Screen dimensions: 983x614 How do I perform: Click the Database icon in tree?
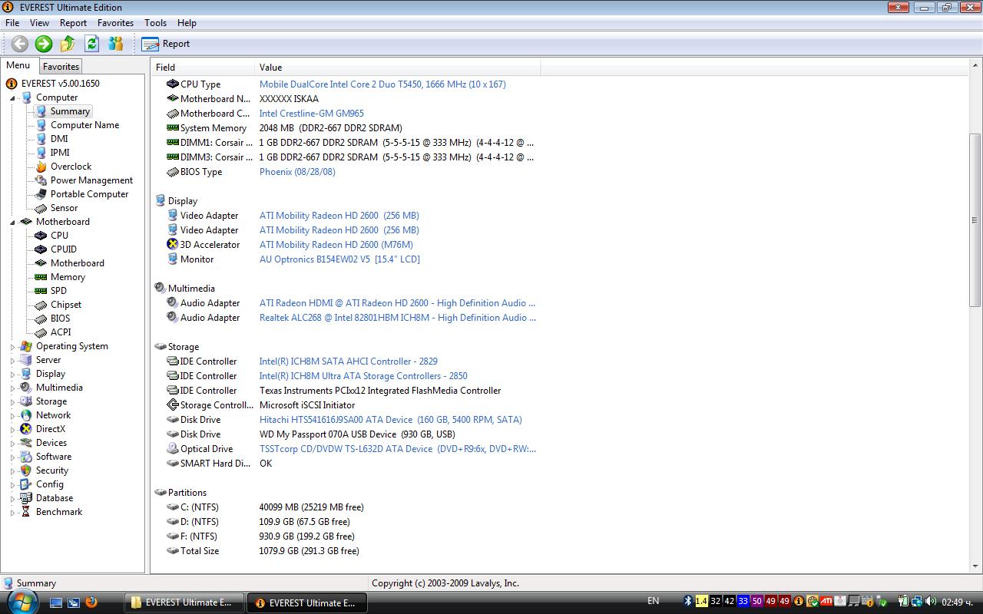(26, 498)
